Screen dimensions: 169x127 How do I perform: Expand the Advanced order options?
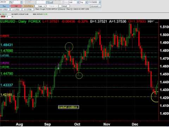[x=95, y=6]
